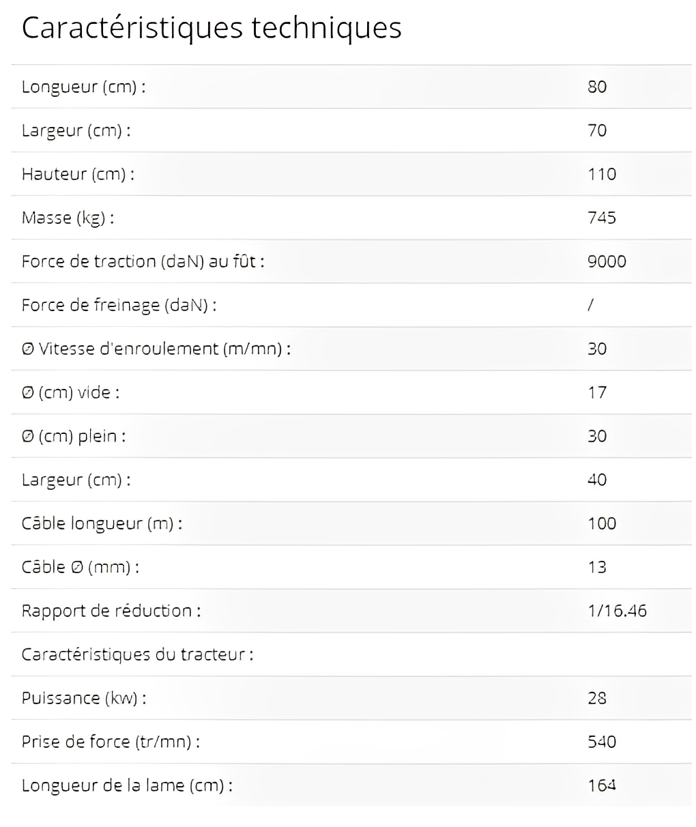
Task: Click the "Prise de force (tr/mn)" label
Action: coord(111,742)
